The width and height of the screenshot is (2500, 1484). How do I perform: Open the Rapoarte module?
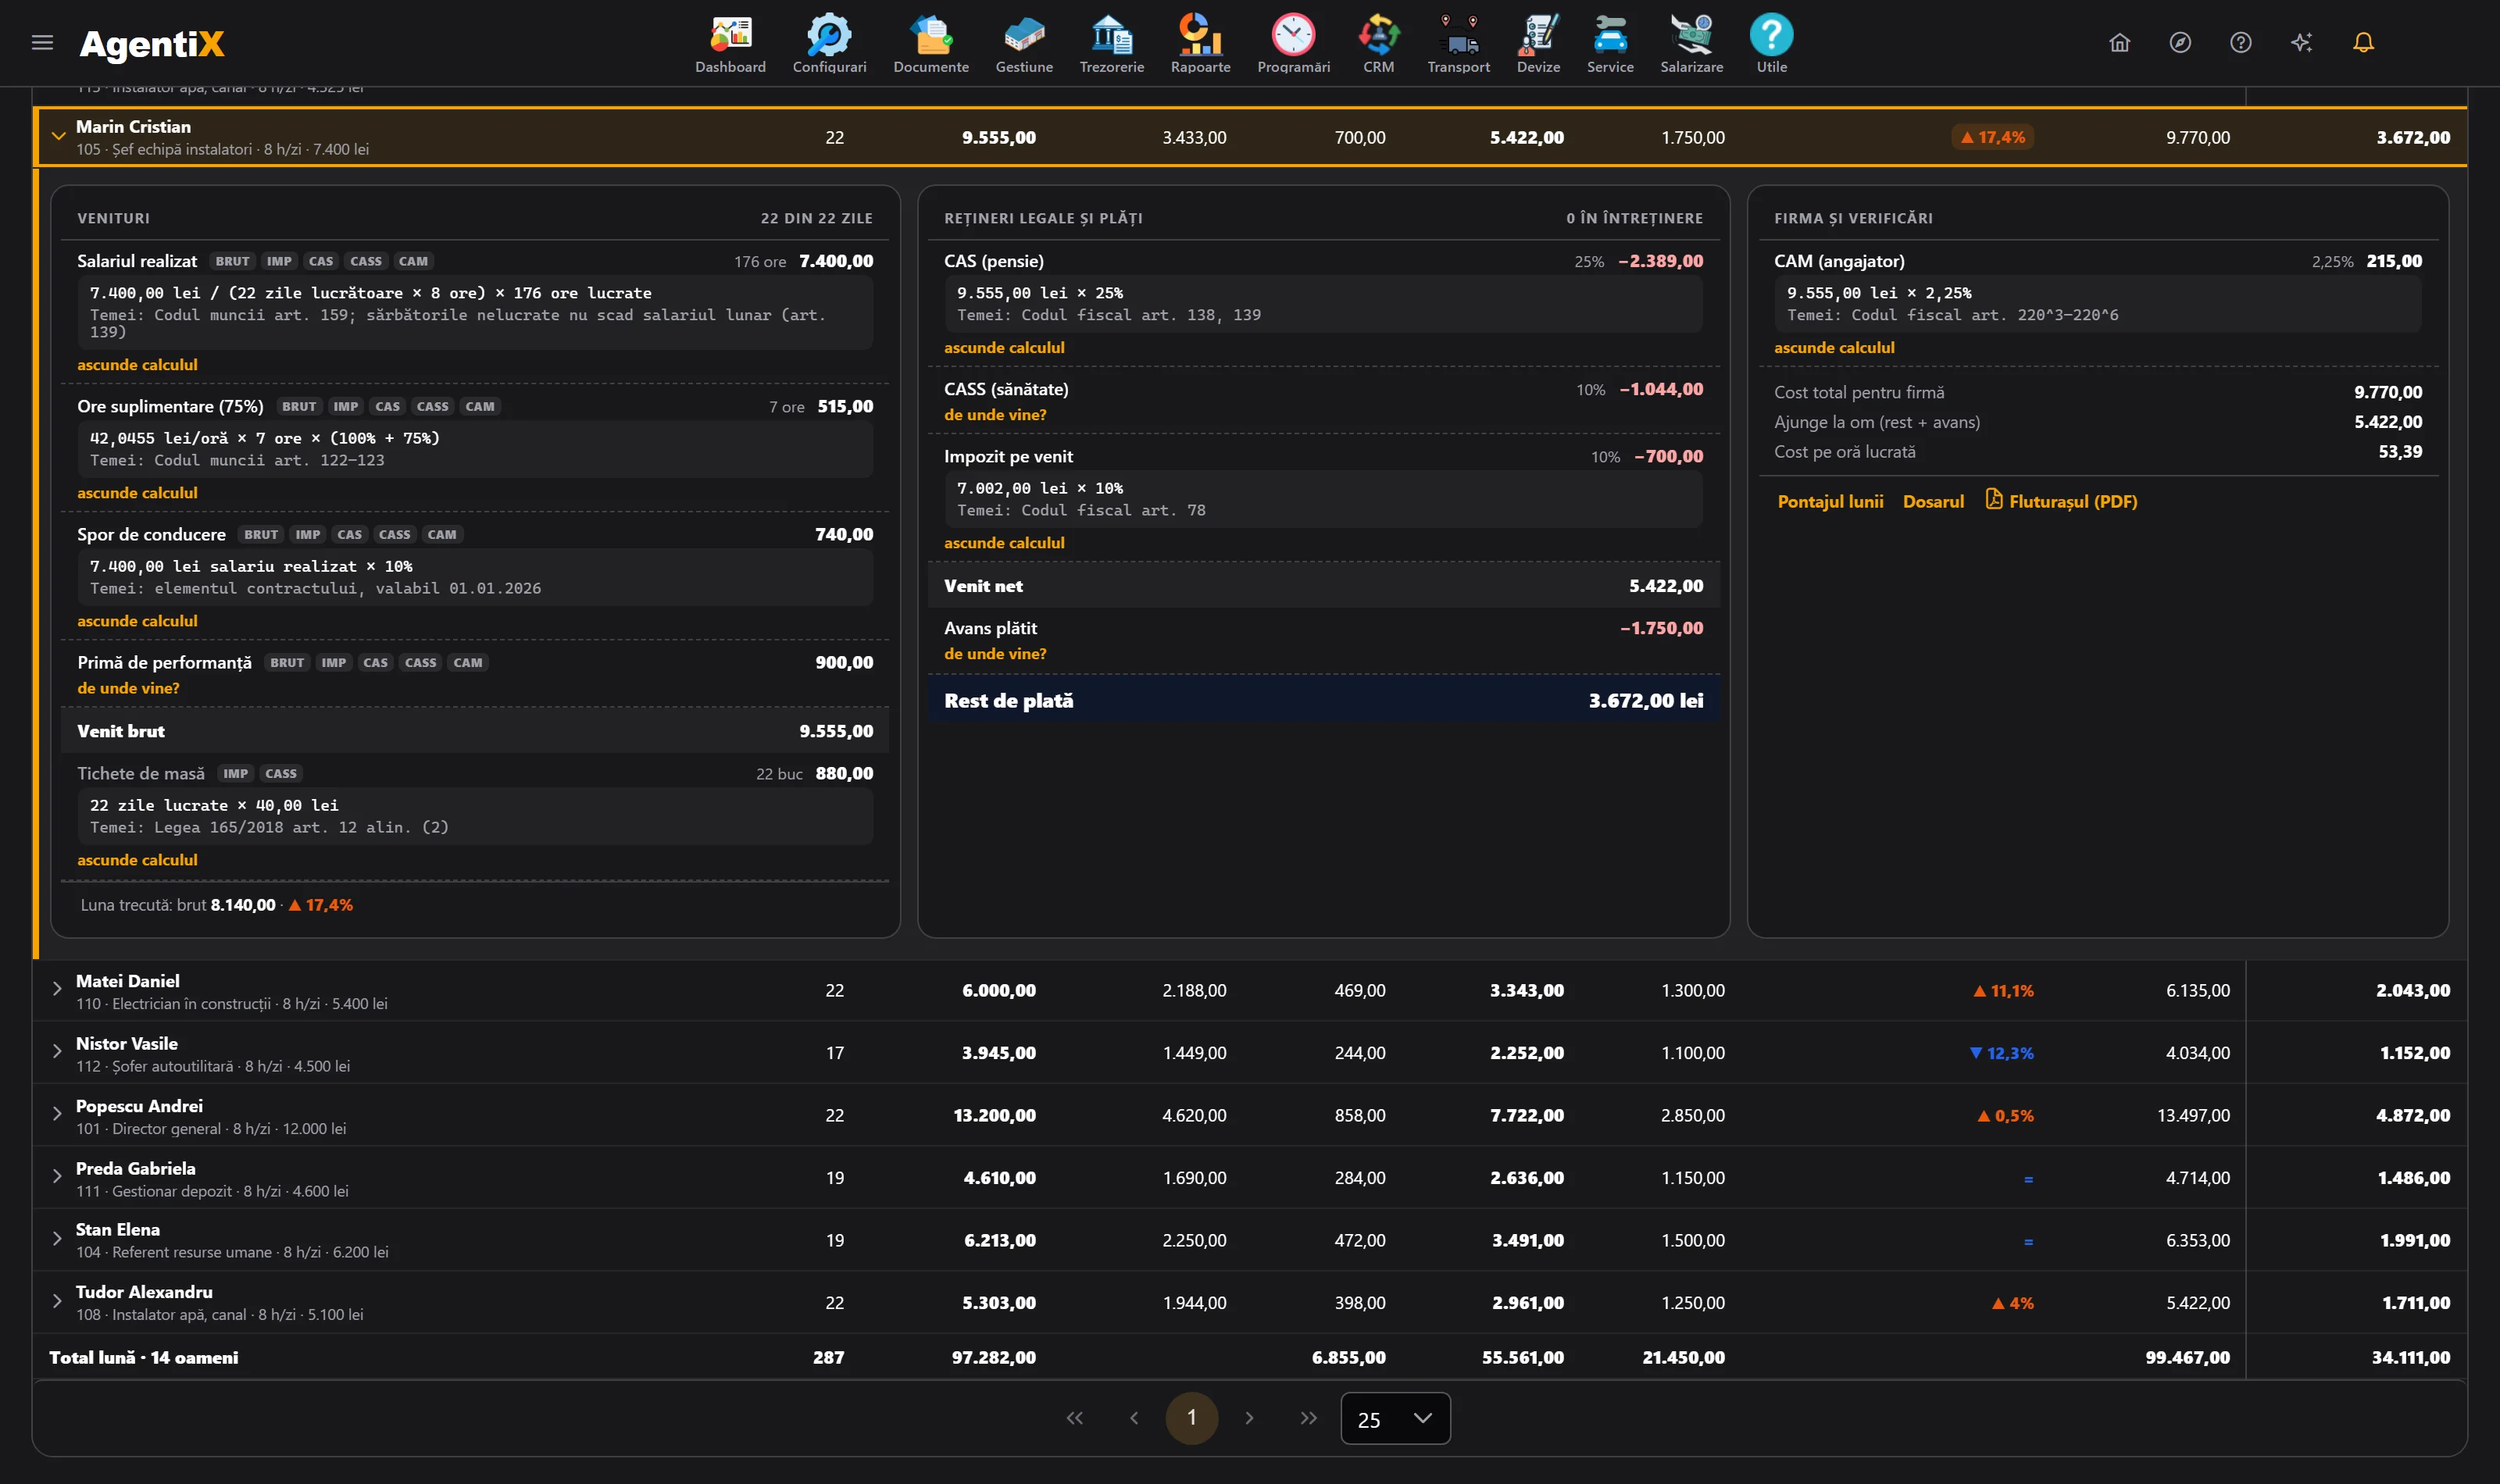tap(1200, 44)
